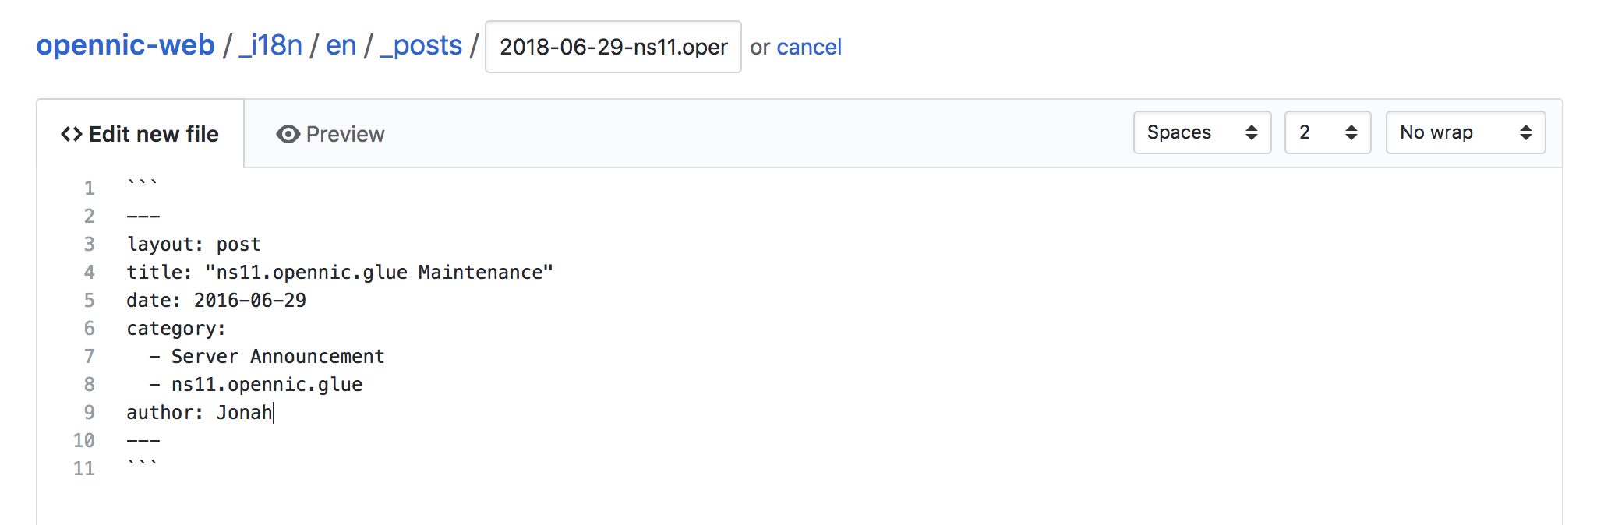
Task: Click the title line in the editor
Action: (x=340, y=273)
